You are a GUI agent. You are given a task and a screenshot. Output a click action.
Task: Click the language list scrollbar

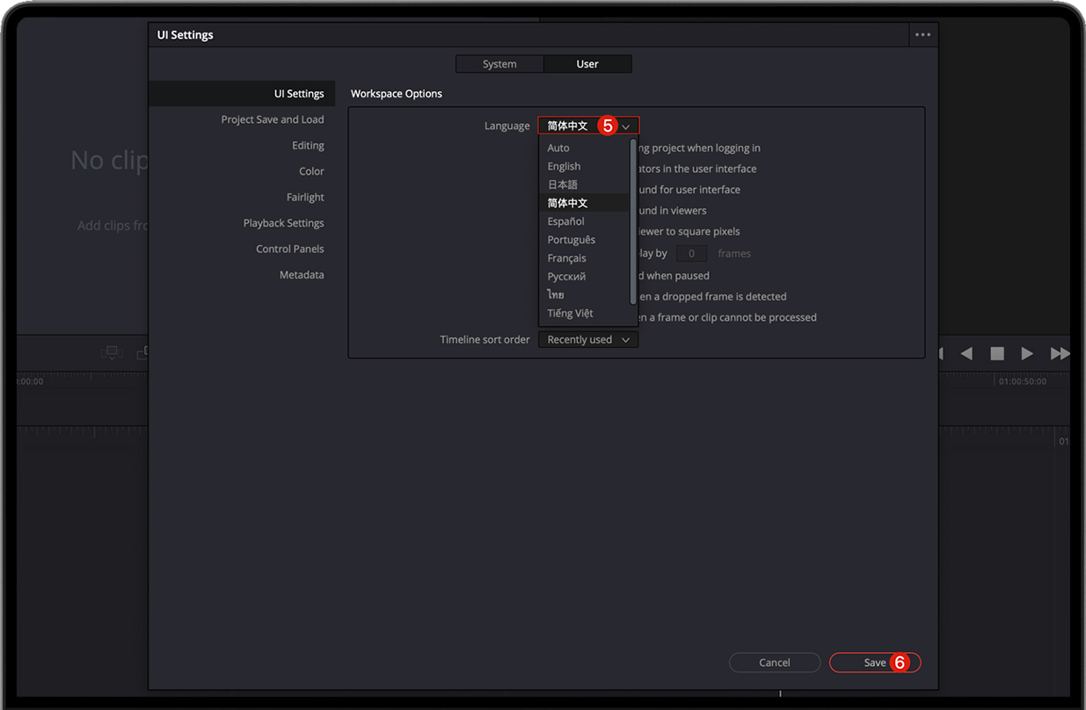click(x=633, y=221)
